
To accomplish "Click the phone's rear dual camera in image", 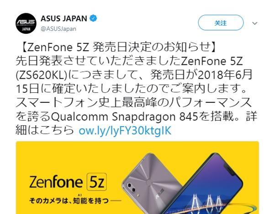I will point(132,187).
